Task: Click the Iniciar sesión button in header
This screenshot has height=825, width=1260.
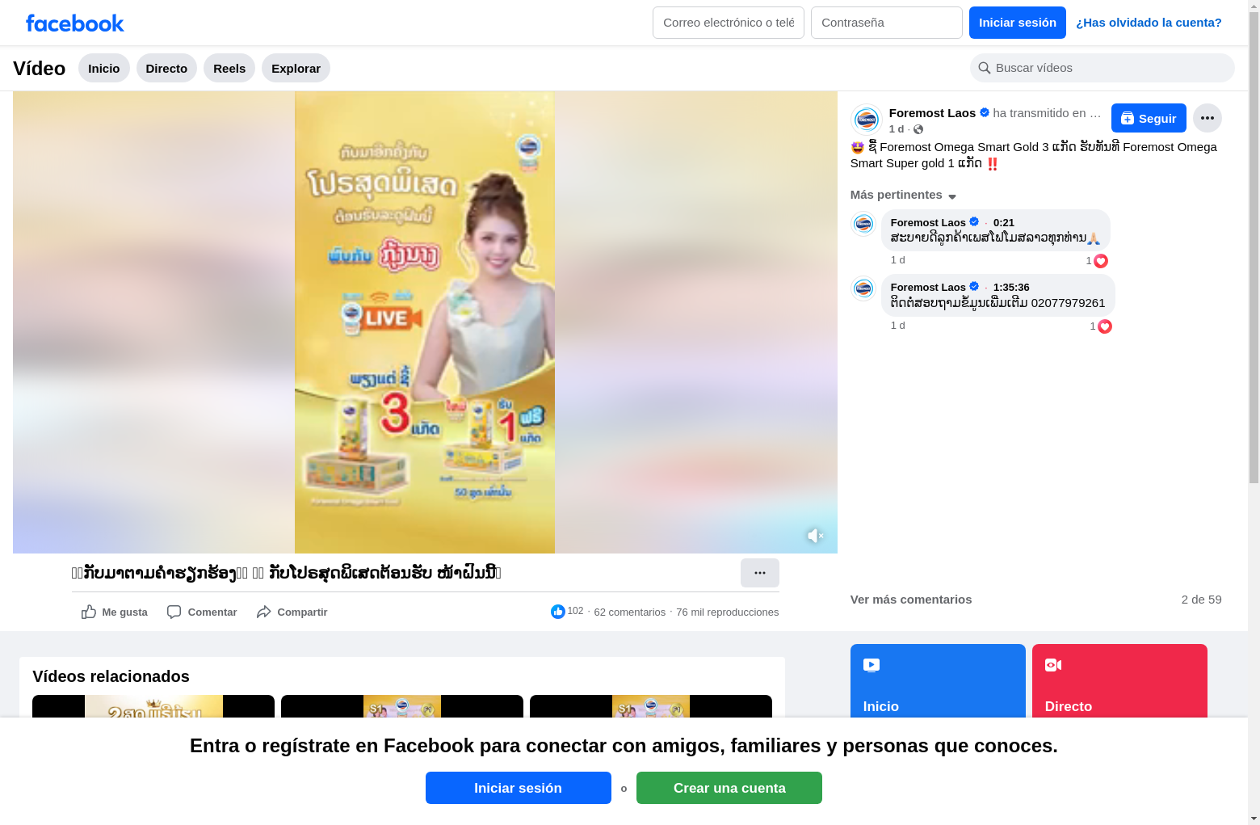Action: coord(1018,23)
